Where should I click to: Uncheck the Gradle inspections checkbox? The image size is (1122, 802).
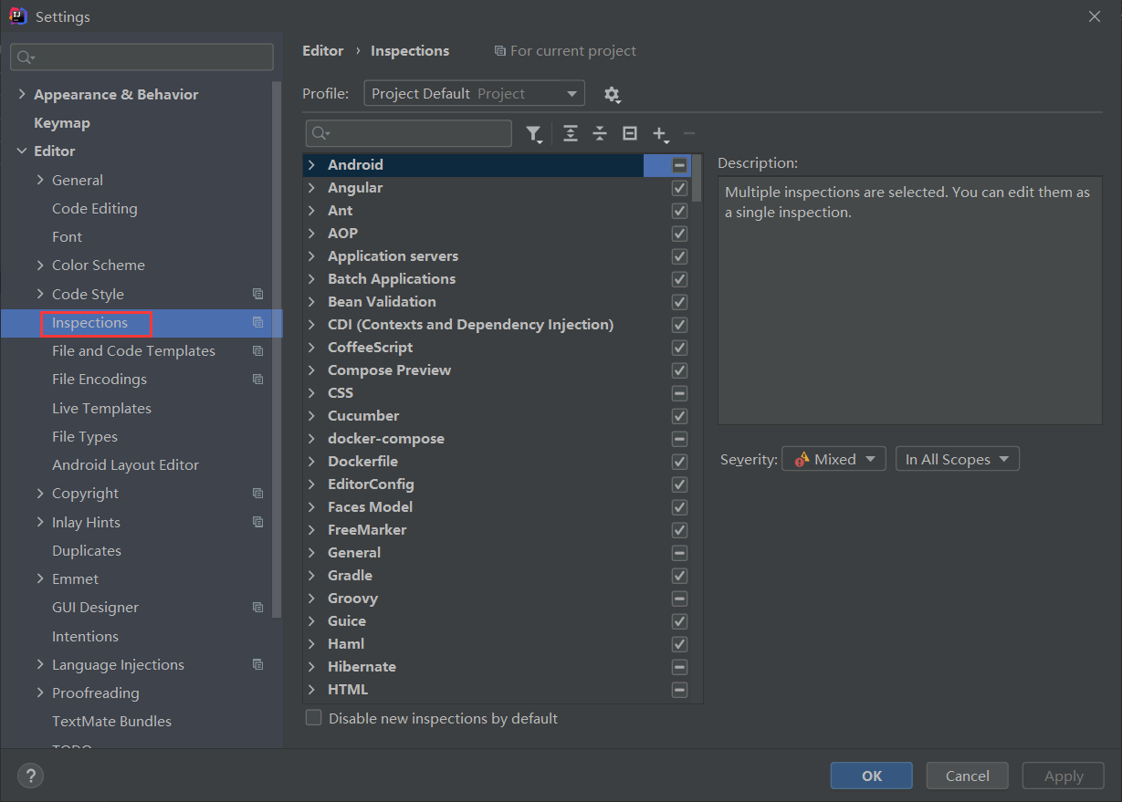(679, 576)
